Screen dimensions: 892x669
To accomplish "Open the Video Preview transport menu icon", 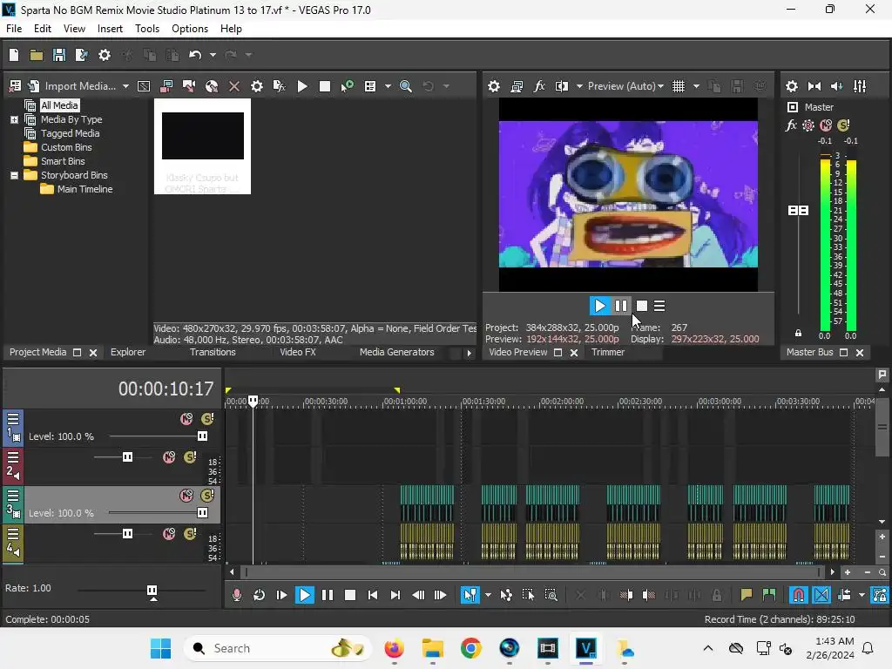I will pos(659,306).
